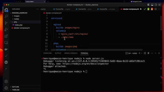Image resolution: width=164 pixels, height=92 pixels.
Task: Close the browser localhost tab
Action: point(44,2)
